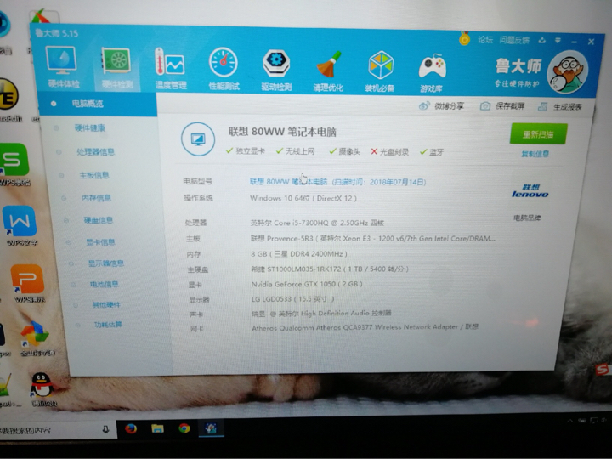Open File Explorer from the taskbar
The height and width of the screenshot is (459, 612).
(158, 428)
